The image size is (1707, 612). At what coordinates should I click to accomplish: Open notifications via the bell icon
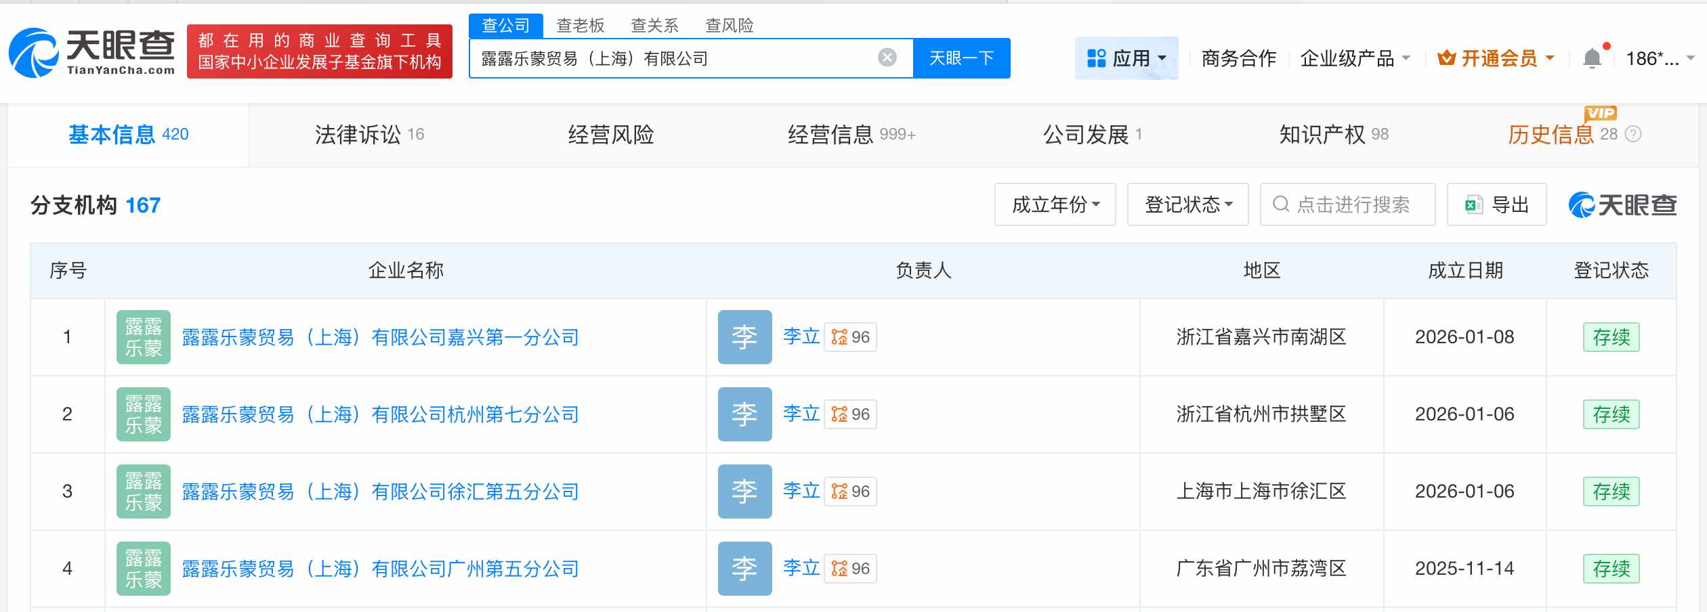(1593, 58)
